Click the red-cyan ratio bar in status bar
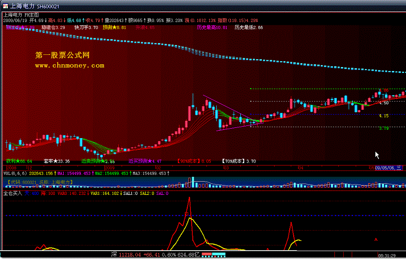406x260 pixels. point(214,255)
